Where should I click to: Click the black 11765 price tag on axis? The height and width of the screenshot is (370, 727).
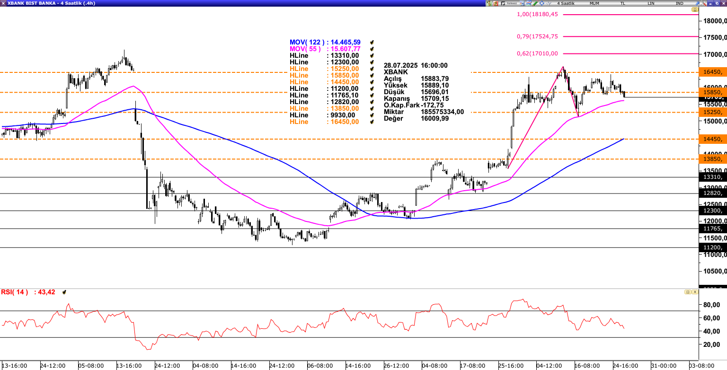click(x=713, y=229)
